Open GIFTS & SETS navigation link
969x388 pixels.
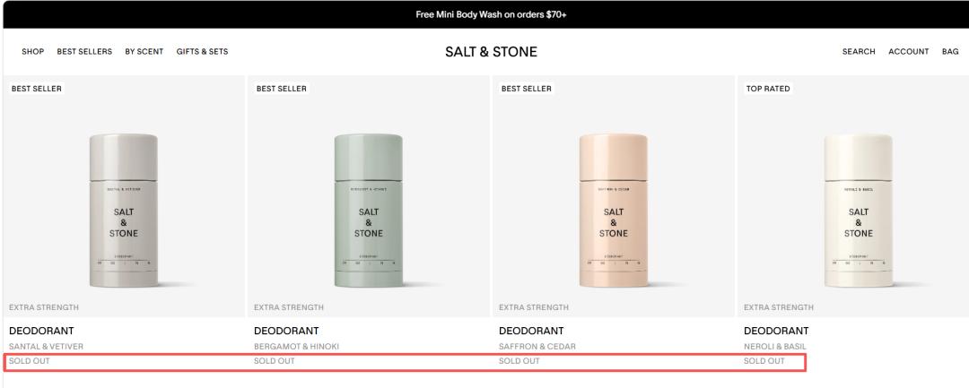click(x=202, y=52)
